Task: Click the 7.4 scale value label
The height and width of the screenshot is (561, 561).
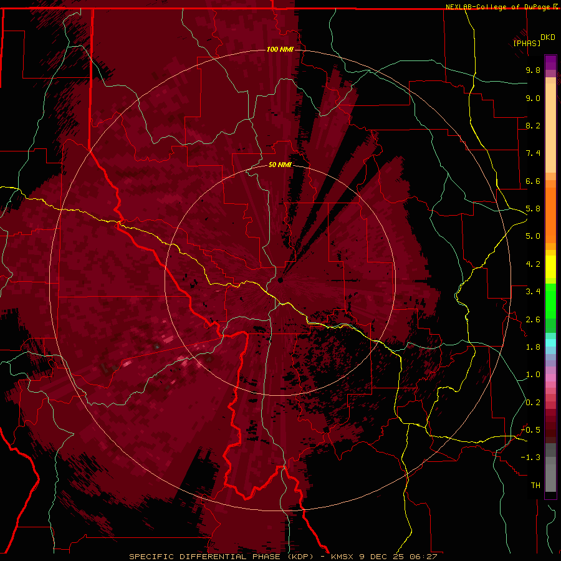Action: (x=533, y=153)
